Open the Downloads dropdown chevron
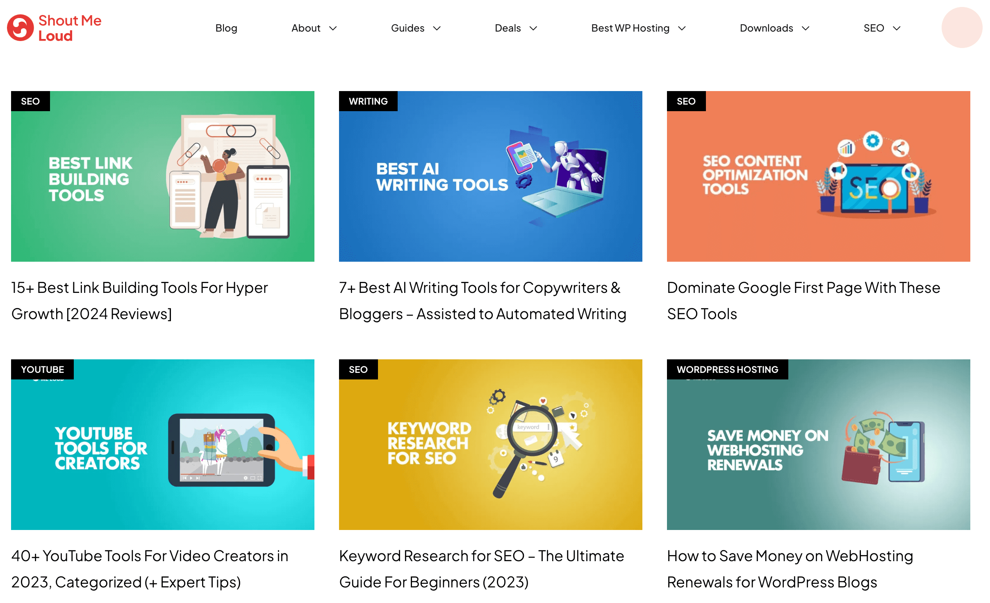The width and height of the screenshot is (990, 603). coord(806,28)
